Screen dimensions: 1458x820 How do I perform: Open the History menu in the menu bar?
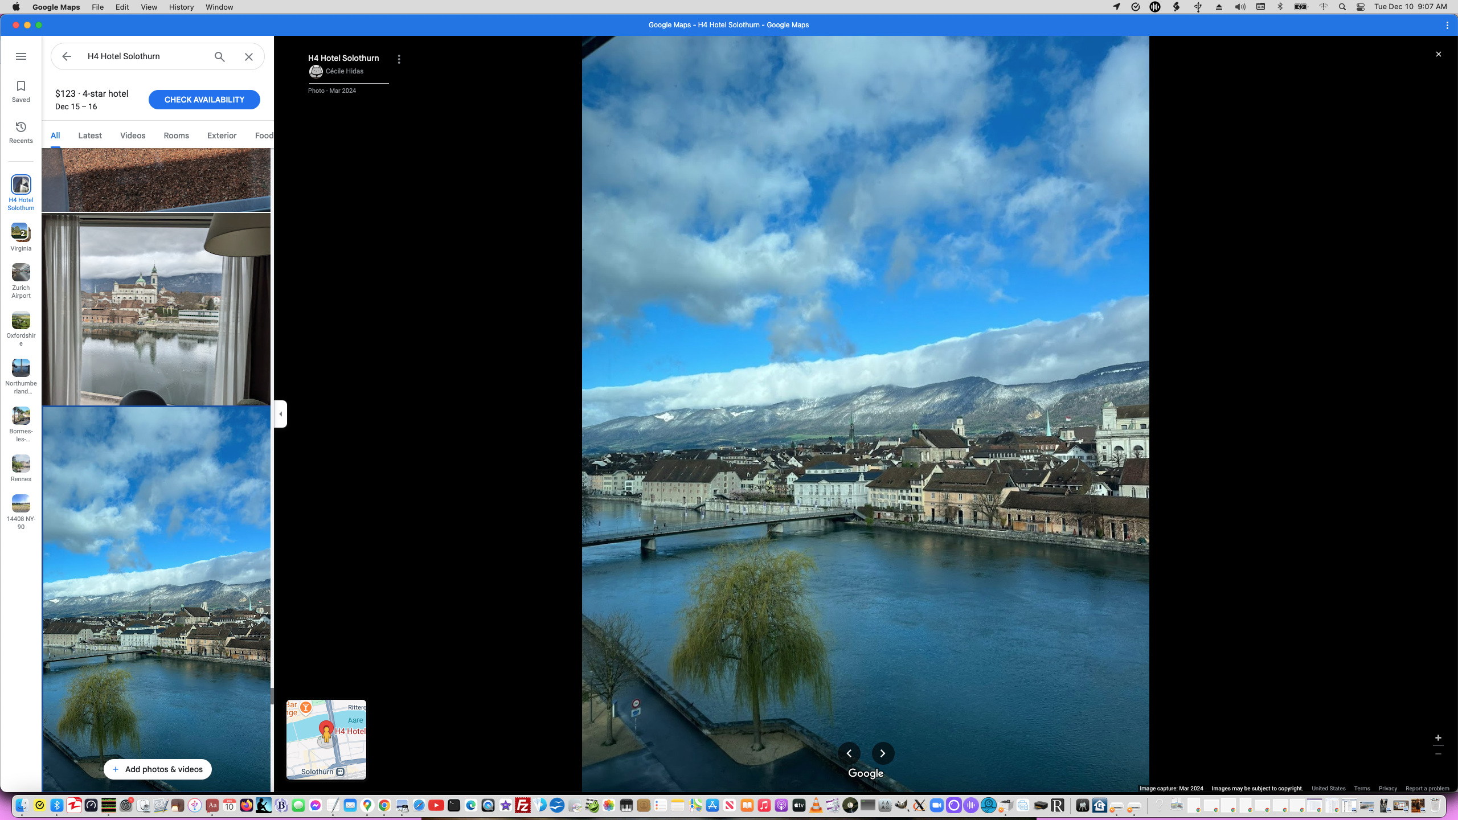click(181, 7)
